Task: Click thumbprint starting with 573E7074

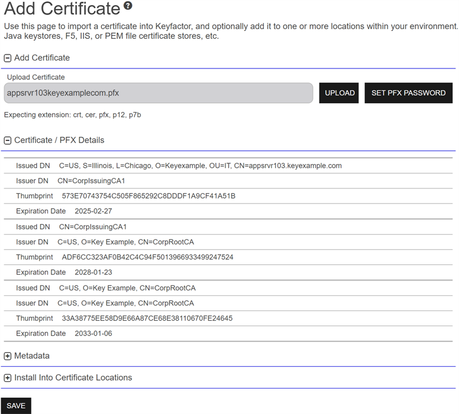Action: 149,196
